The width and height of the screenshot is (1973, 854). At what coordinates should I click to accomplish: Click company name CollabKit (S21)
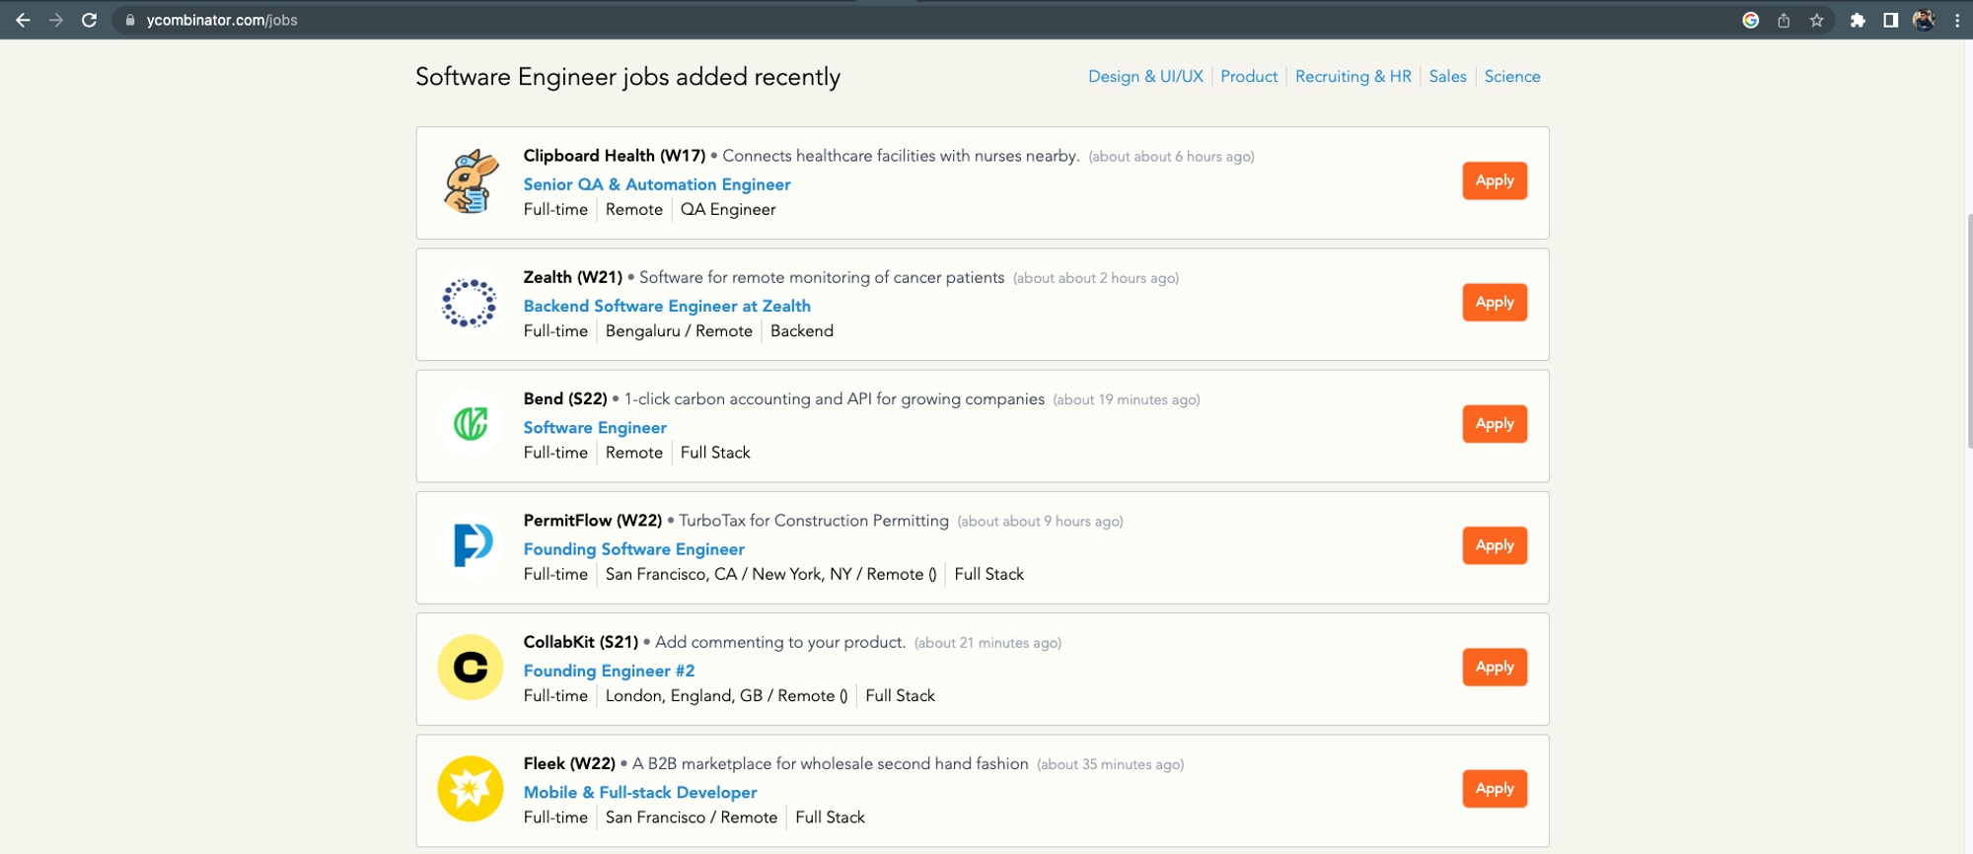(x=581, y=642)
